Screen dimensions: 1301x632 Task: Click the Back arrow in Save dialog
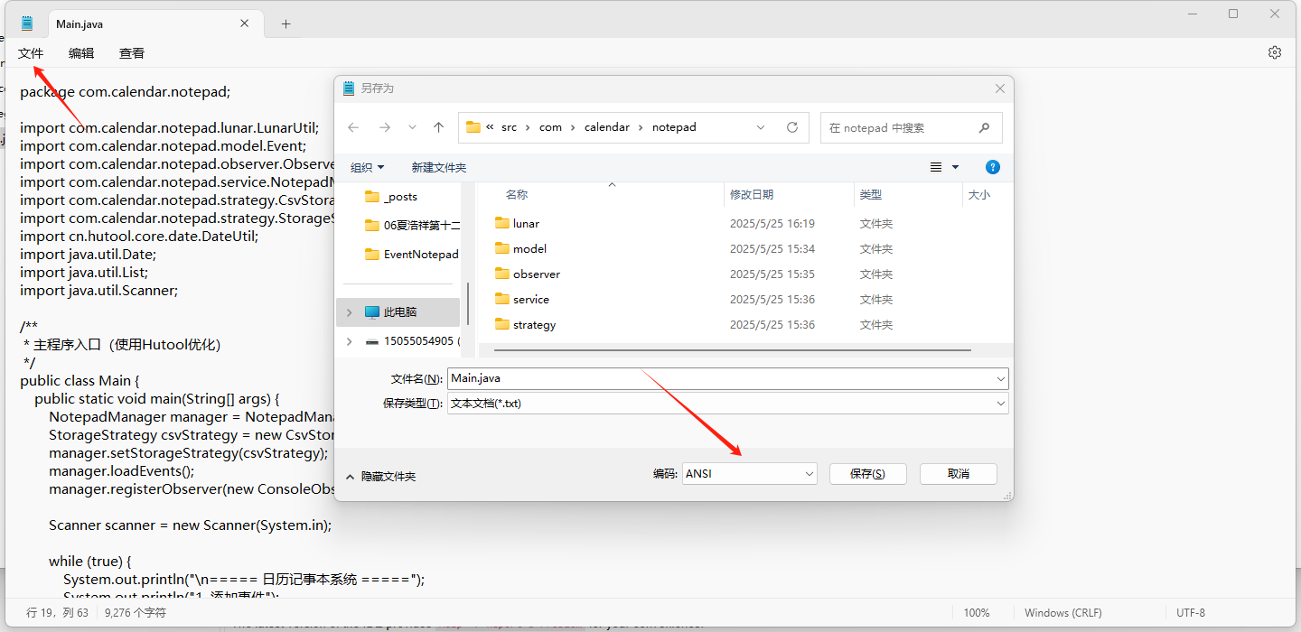(353, 127)
